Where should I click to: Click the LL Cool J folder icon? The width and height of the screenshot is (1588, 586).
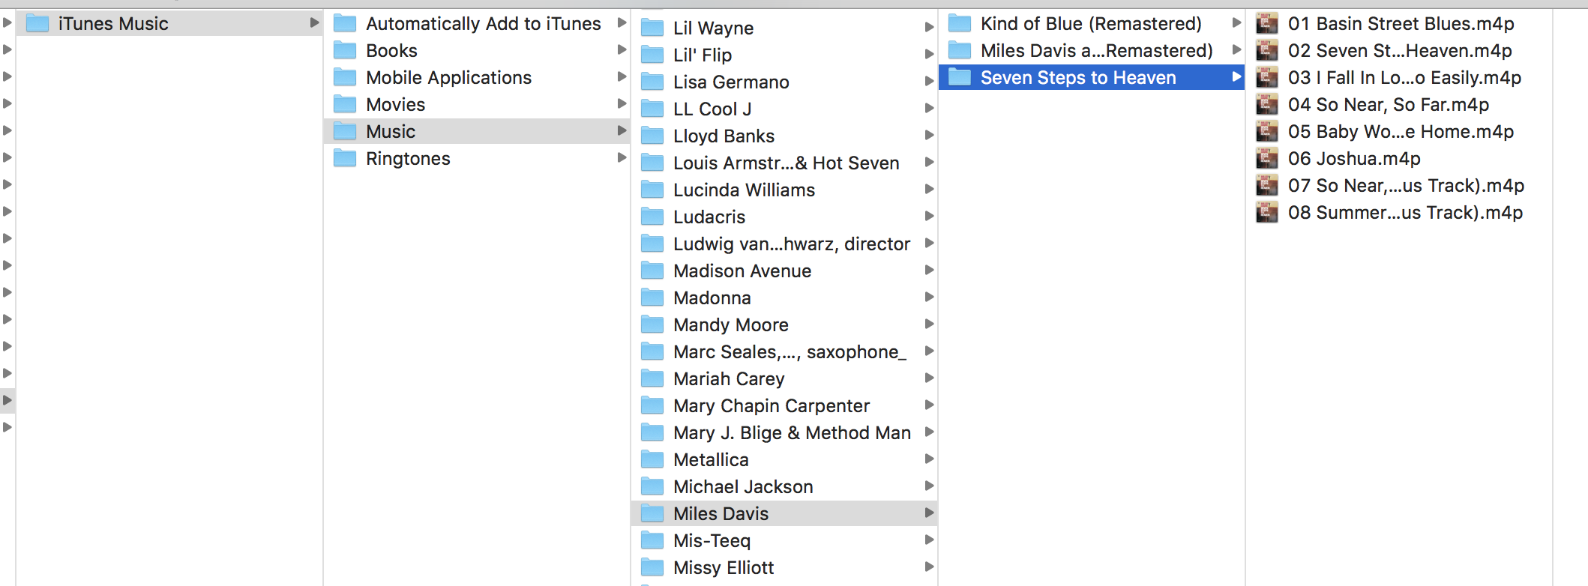click(652, 109)
